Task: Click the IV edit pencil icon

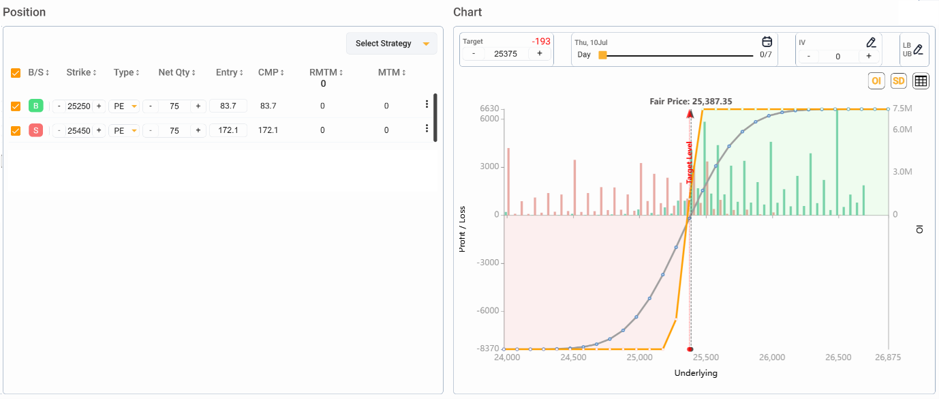Action: tap(870, 42)
